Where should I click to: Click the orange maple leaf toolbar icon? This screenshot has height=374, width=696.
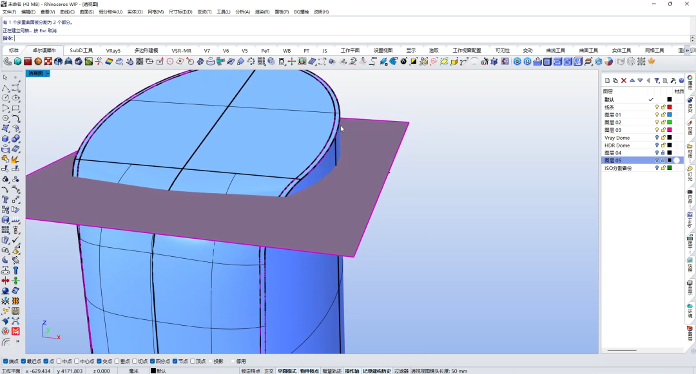pyautogui.click(x=652, y=62)
